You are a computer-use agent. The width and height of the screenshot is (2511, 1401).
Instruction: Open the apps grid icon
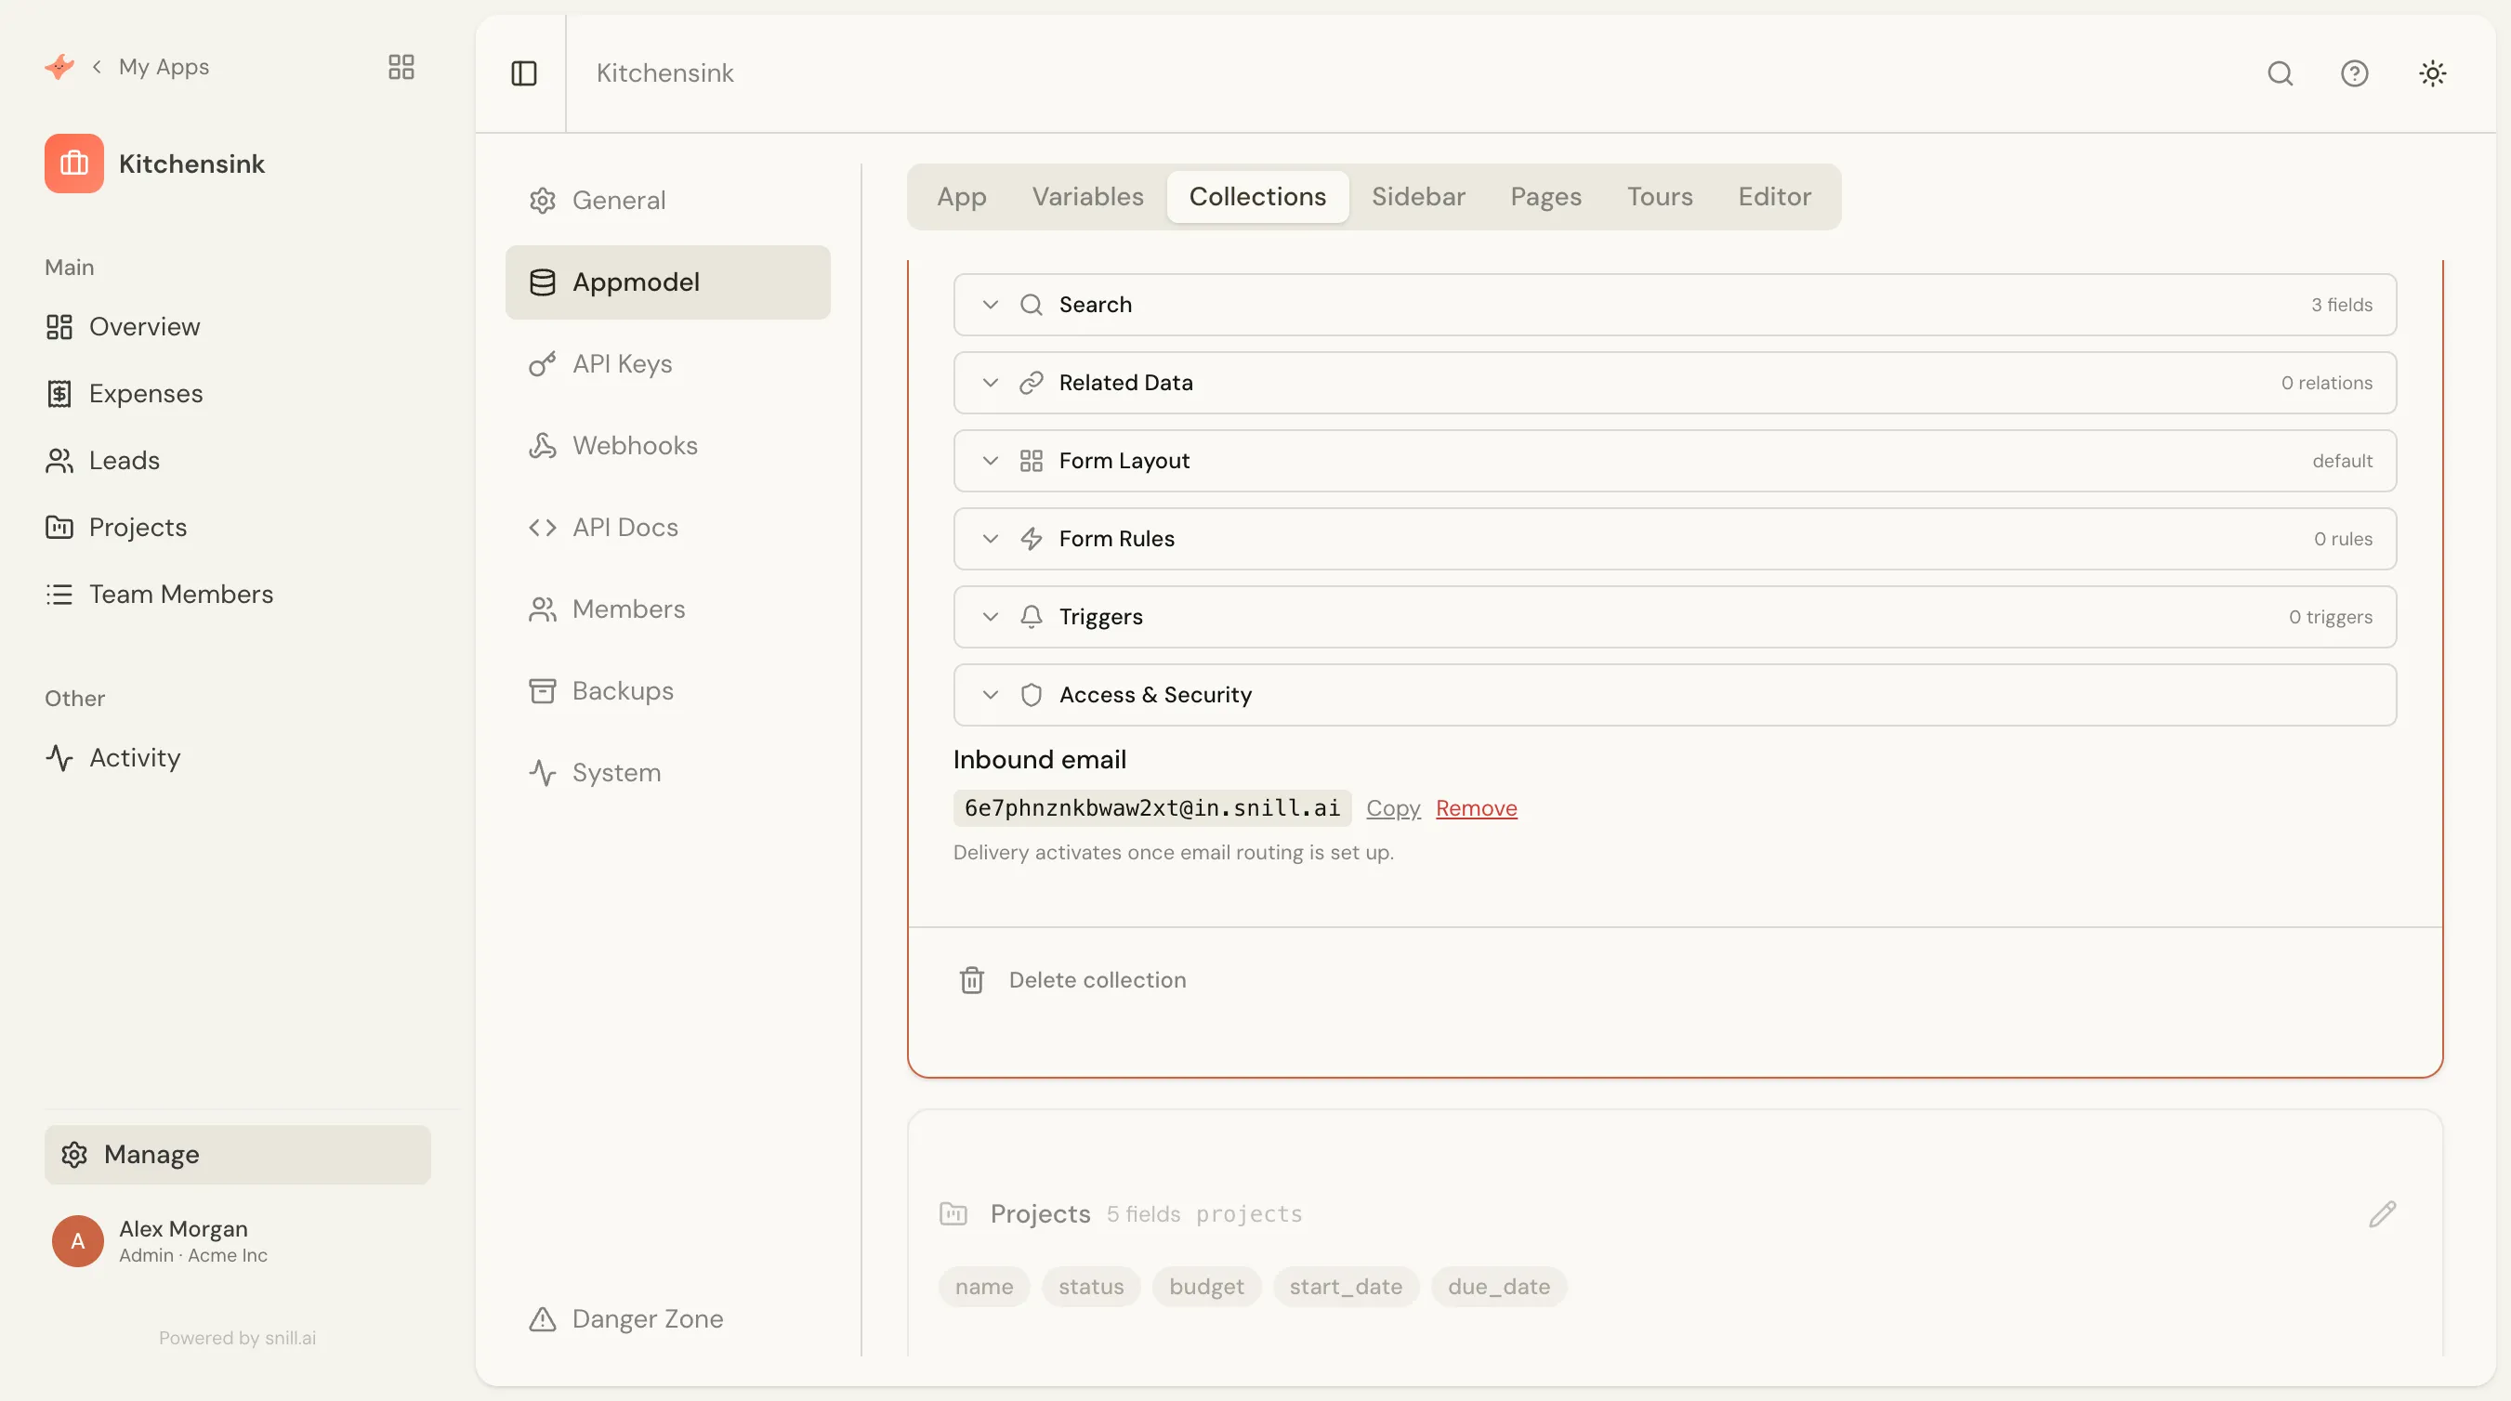pos(401,66)
